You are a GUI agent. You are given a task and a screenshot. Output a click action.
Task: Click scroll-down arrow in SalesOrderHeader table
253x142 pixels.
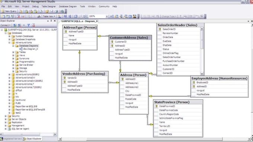point(202,74)
